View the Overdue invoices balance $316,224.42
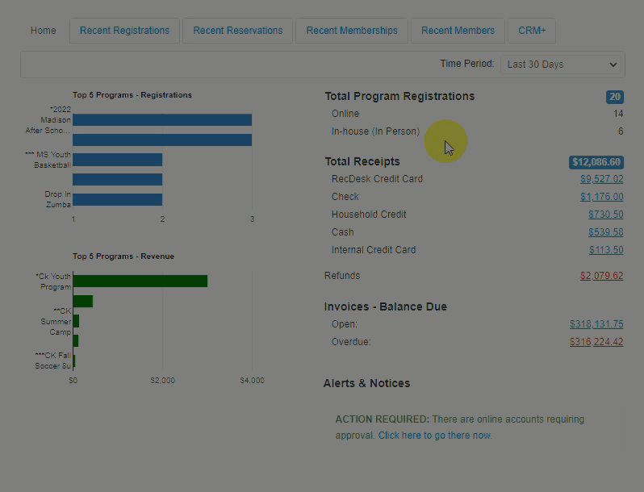The width and height of the screenshot is (644, 492). pyautogui.click(x=596, y=342)
